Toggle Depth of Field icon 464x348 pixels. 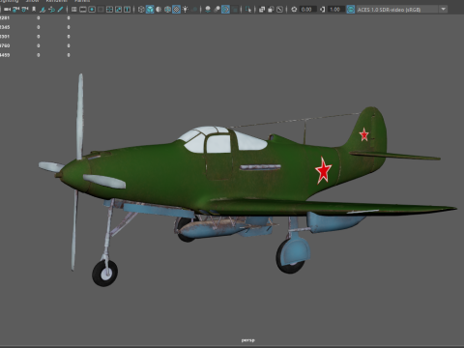pyautogui.click(x=235, y=10)
